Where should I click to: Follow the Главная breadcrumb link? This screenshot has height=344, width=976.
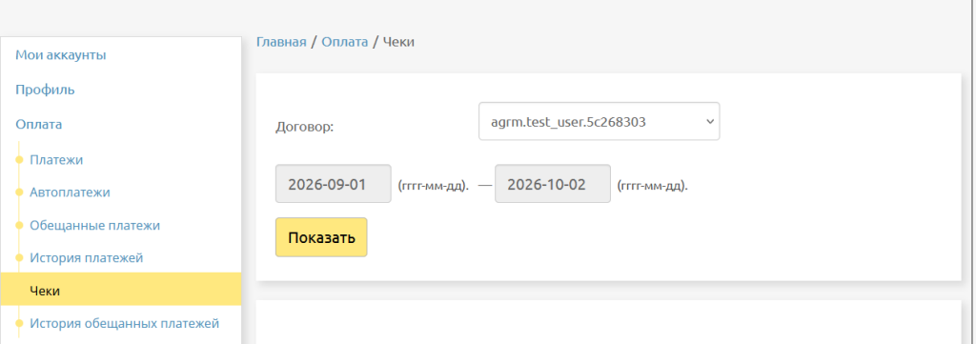[x=281, y=42]
